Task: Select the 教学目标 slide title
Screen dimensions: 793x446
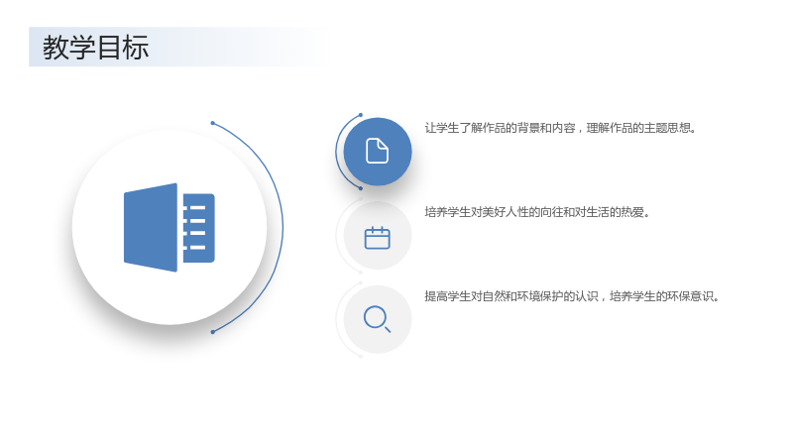Action: click(95, 48)
